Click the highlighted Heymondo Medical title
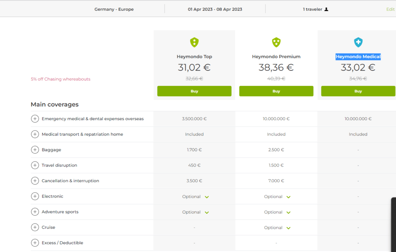The width and height of the screenshot is (396, 252). pos(358,57)
